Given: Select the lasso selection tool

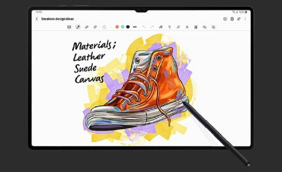Looking at the screenshot, I should (x=104, y=27).
